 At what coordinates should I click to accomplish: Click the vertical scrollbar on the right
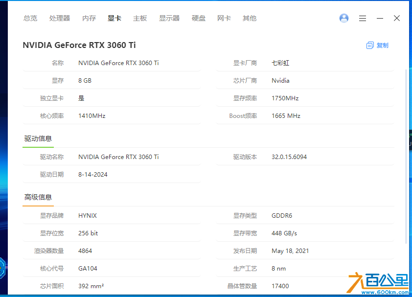(x=407, y=157)
